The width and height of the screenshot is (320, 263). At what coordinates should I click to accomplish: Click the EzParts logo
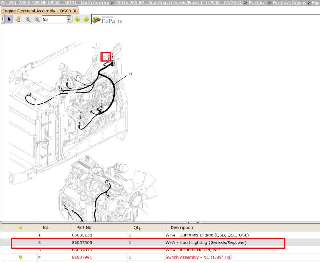107,20
